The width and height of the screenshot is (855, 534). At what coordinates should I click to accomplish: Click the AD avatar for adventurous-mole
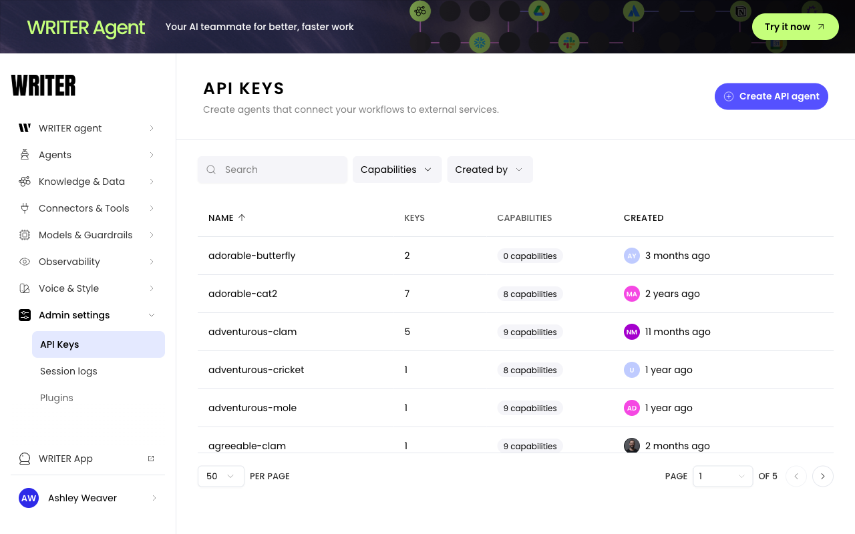tap(632, 408)
